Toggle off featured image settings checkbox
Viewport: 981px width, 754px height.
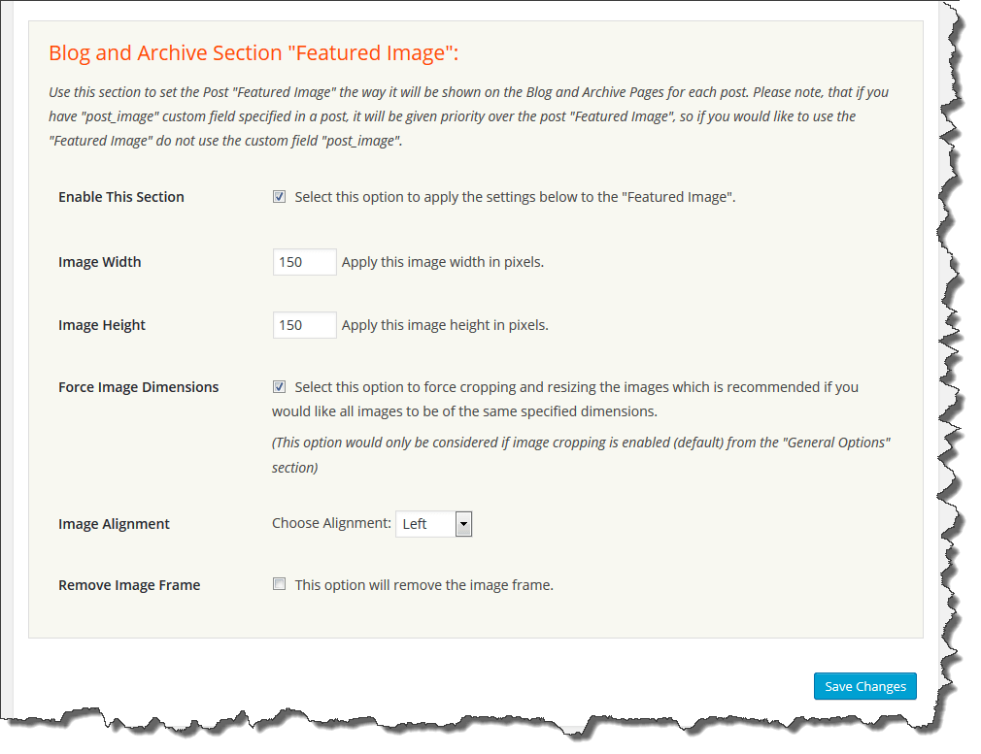(279, 196)
